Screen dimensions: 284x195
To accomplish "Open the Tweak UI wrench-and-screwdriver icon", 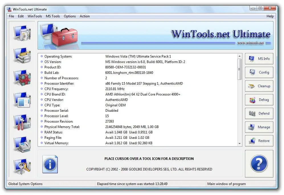I will [22, 122].
